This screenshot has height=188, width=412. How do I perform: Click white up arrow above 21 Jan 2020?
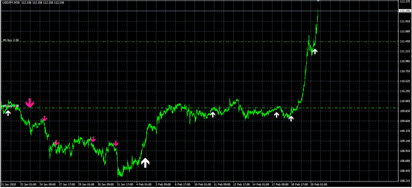pos(8,113)
